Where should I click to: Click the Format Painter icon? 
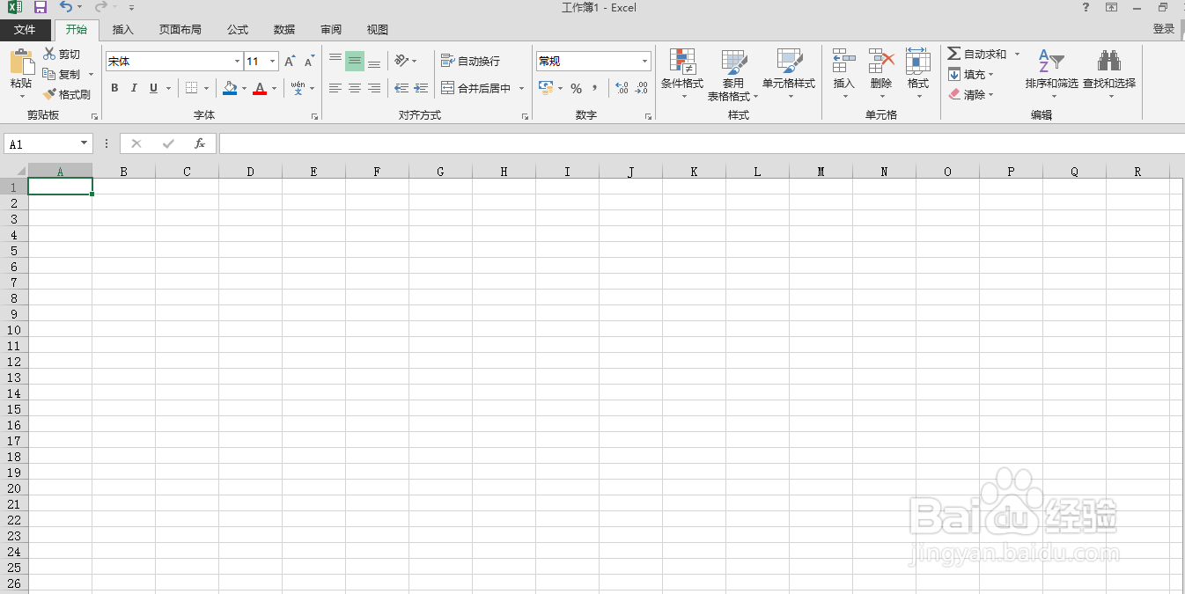click(48, 94)
